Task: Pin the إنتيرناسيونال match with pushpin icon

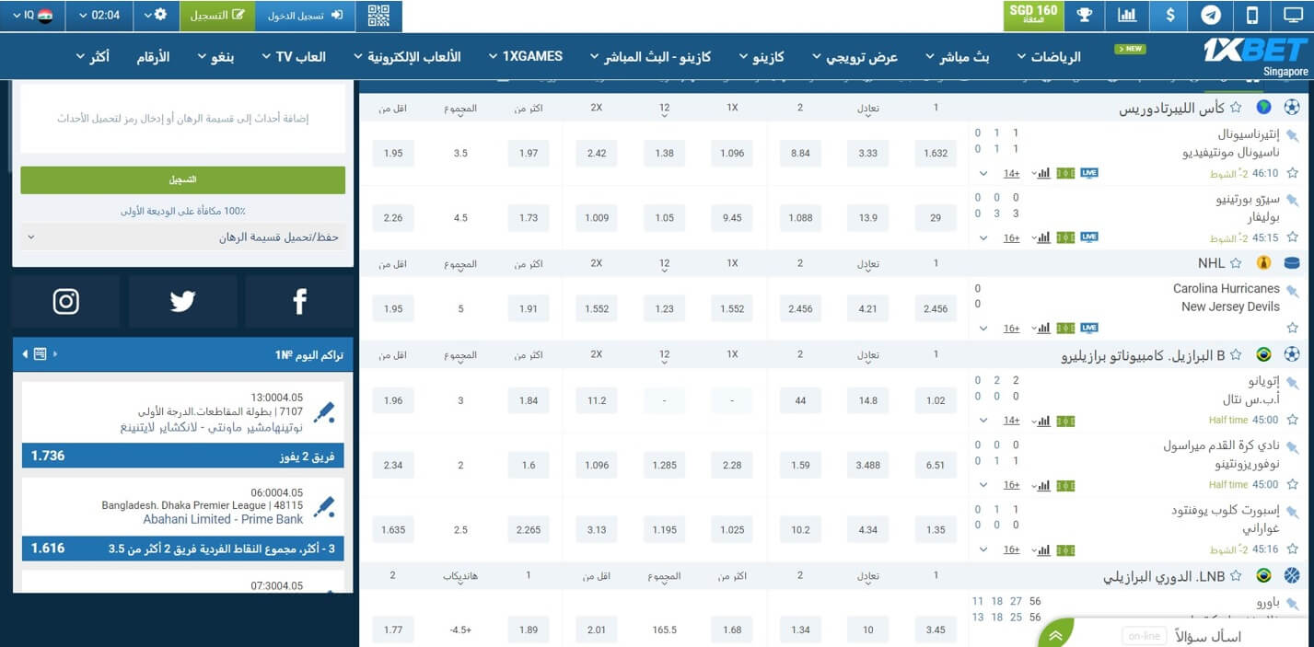Action: pos(1292,135)
